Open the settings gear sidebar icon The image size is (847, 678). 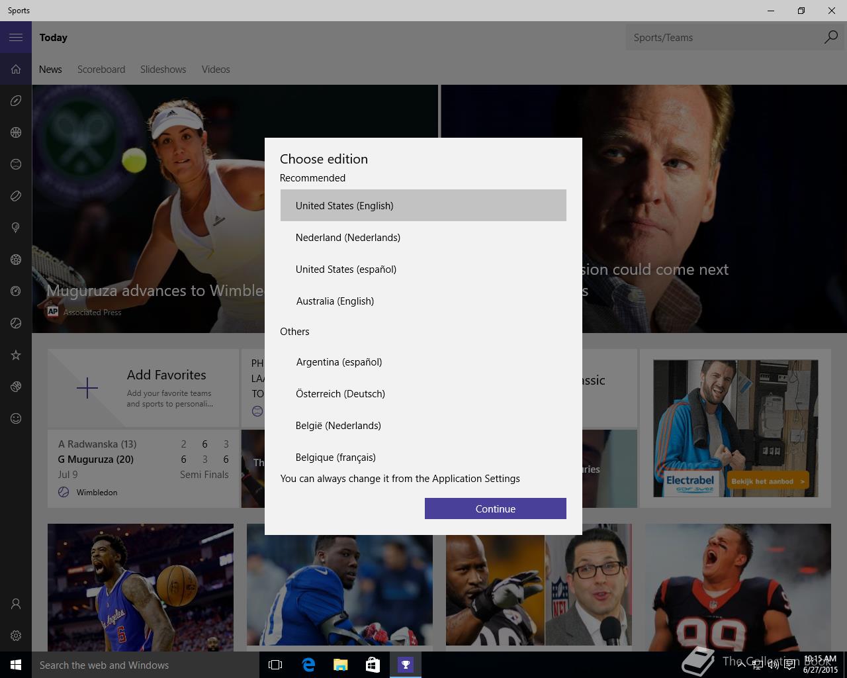16,636
